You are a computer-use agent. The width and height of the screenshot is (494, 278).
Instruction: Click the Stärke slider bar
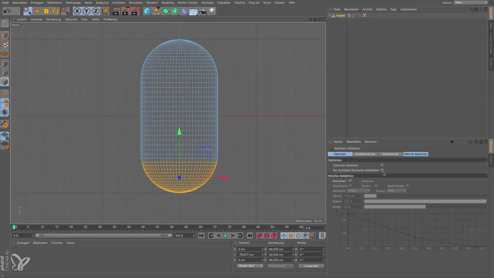coord(425,202)
